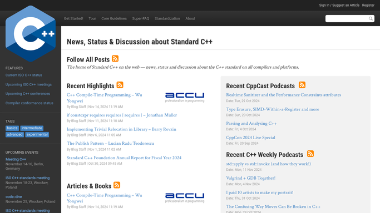The image size is (380, 213).
Task: Open the Compiler conformance status link
Action: (29, 103)
